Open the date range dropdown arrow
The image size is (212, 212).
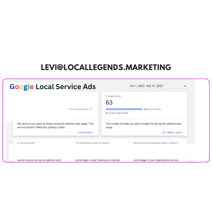coord(185,86)
